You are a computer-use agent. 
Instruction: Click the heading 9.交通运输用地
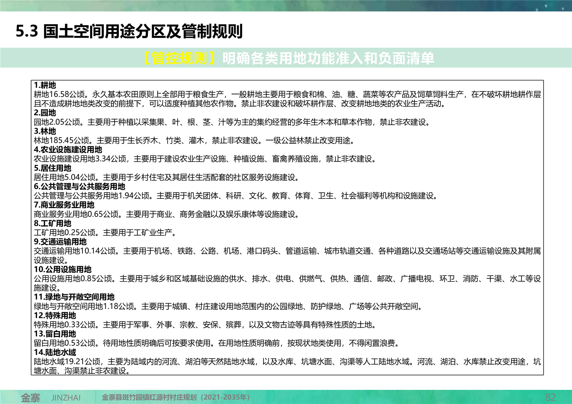click(60, 242)
